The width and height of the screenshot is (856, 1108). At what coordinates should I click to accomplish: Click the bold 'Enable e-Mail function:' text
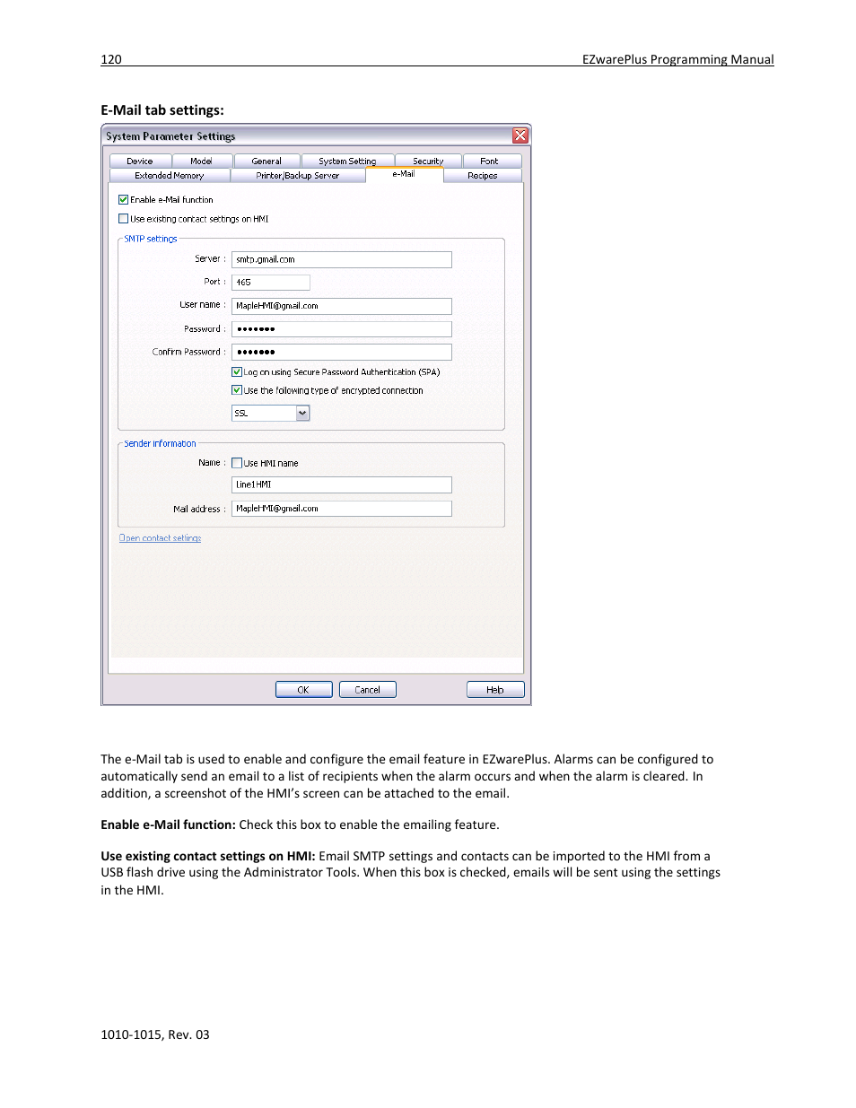(168, 824)
